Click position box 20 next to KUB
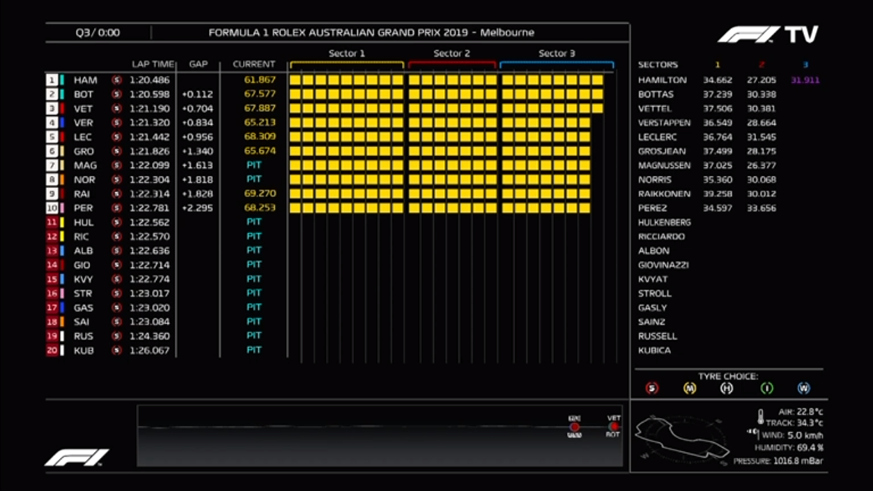 (x=52, y=350)
